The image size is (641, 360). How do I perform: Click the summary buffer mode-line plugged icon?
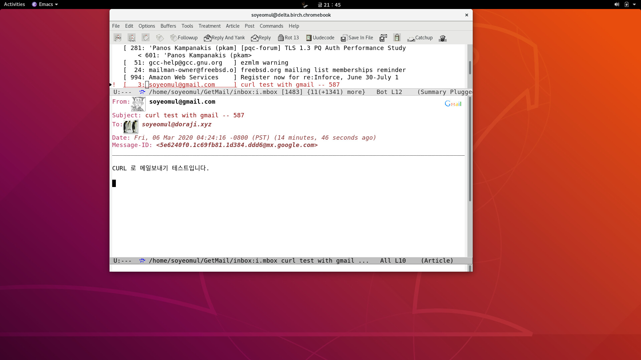point(142,92)
